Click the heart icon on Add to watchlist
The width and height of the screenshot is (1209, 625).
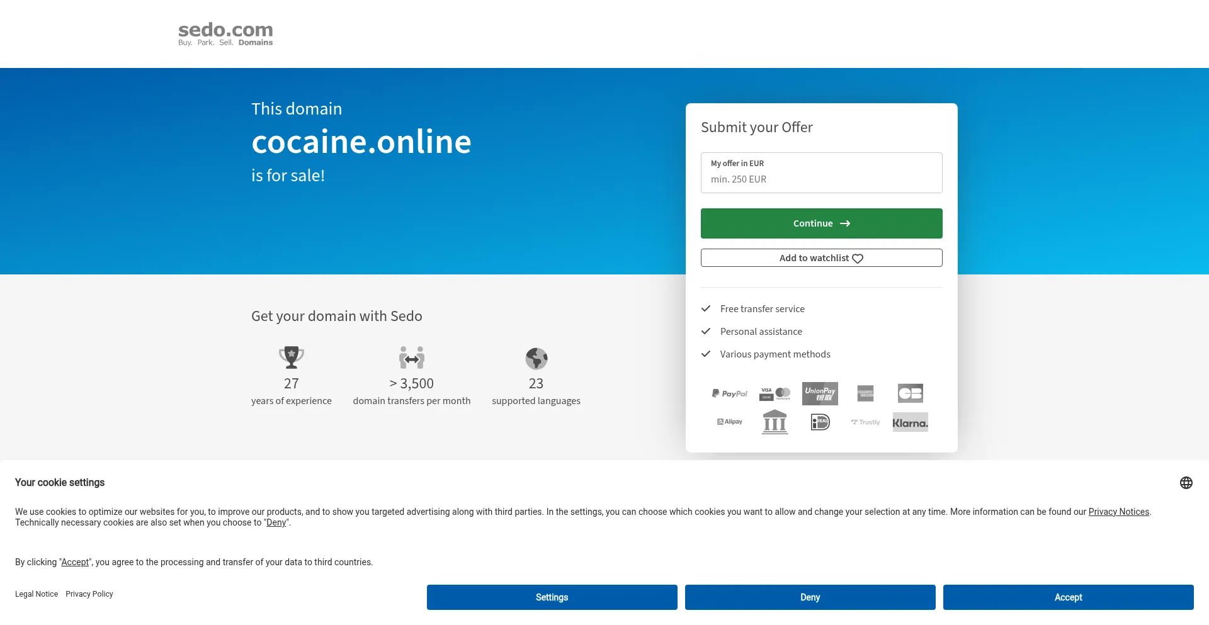click(x=858, y=258)
